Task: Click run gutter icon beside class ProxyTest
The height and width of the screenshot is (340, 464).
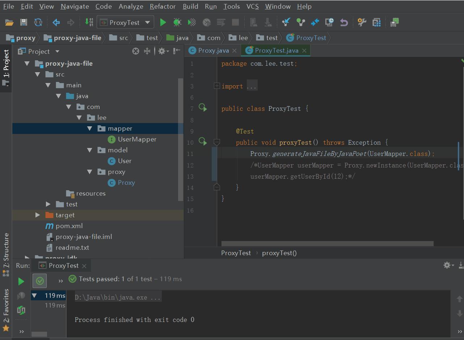Action: click(x=203, y=108)
